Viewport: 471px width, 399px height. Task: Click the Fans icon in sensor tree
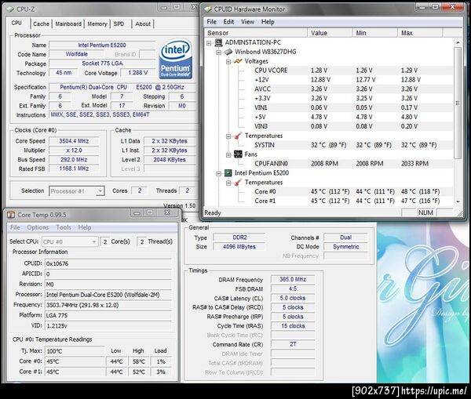click(238, 154)
